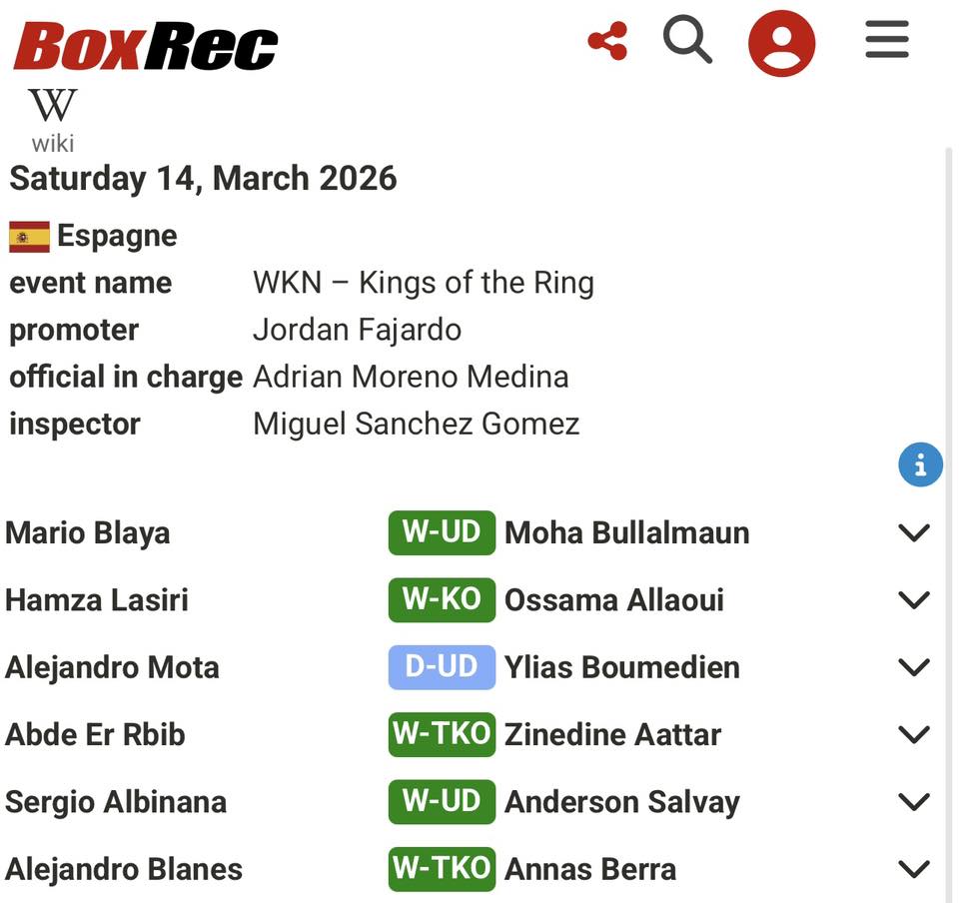The width and height of the screenshot is (959, 903).
Task: Expand the Hamza Lasiri bout row
Action: click(914, 599)
